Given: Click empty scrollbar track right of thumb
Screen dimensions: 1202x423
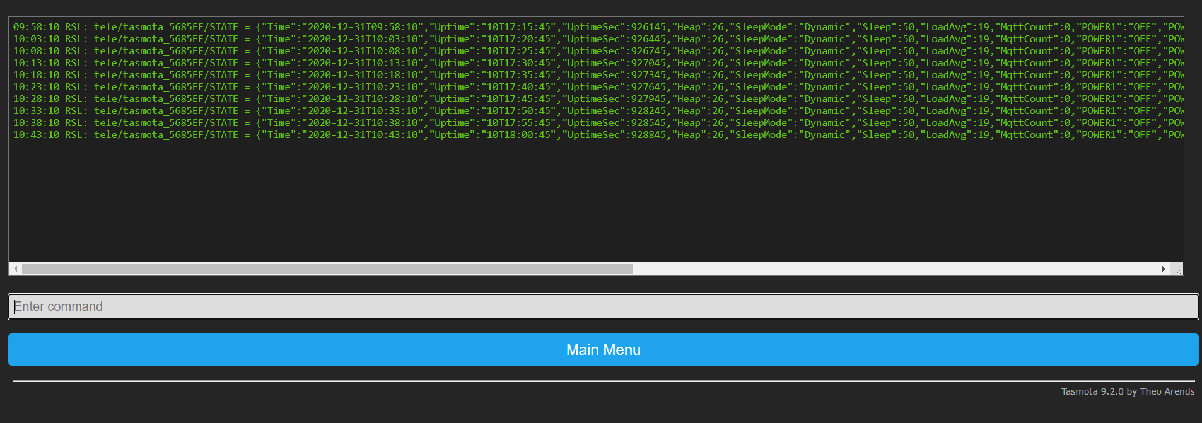Looking at the screenshot, I should pyautogui.click(x=883, y=269).
